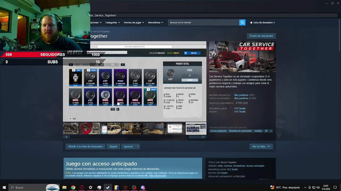Viewport: 341px width, 191px height.
Task: Open V12 Studio link in Desarrollador details row
Action: pos(232,169)
